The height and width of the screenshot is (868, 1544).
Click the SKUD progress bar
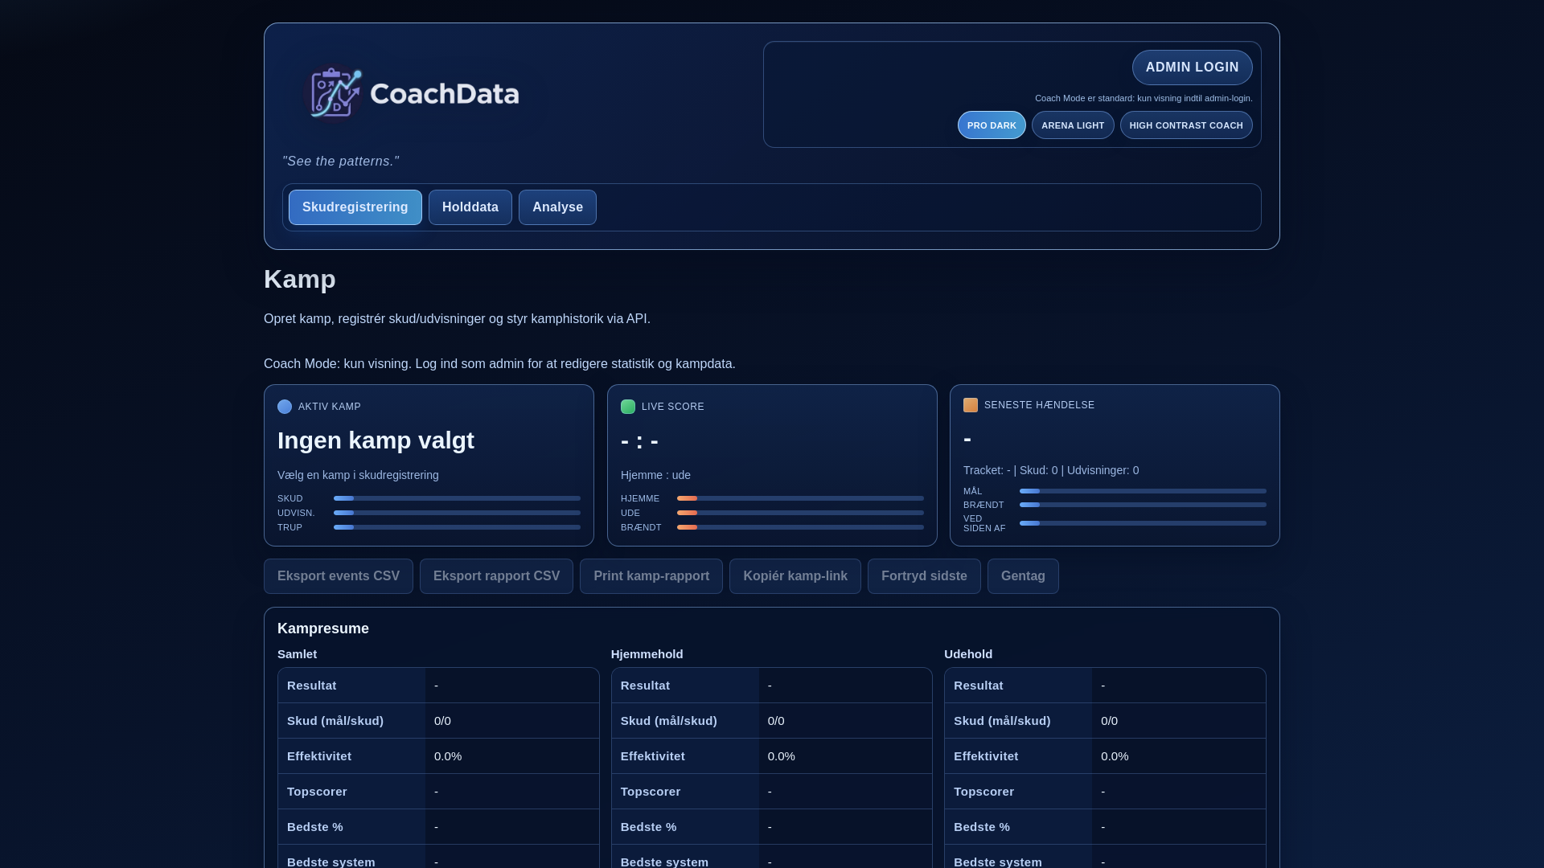[x=457, y=498]
